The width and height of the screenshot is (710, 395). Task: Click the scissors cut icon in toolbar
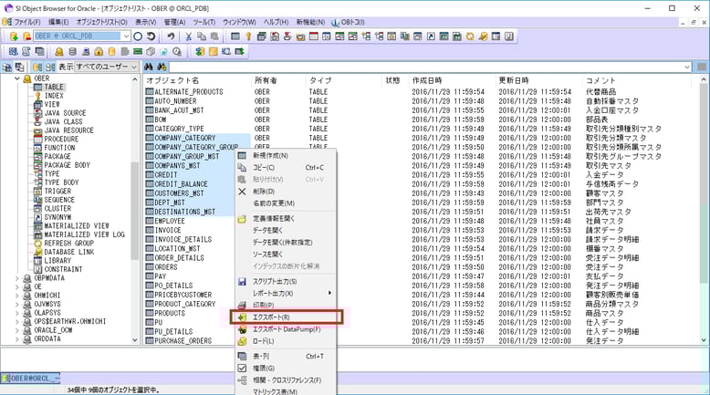point(189,36)
